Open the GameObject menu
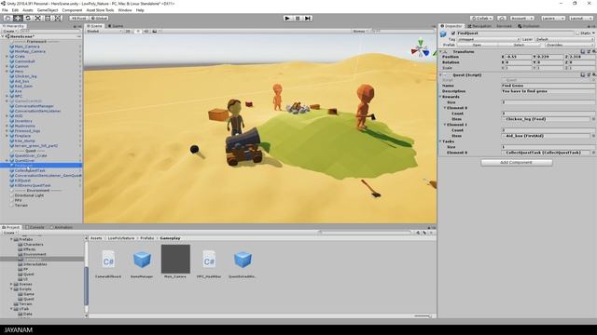597x335 pixels. (48, 10)
